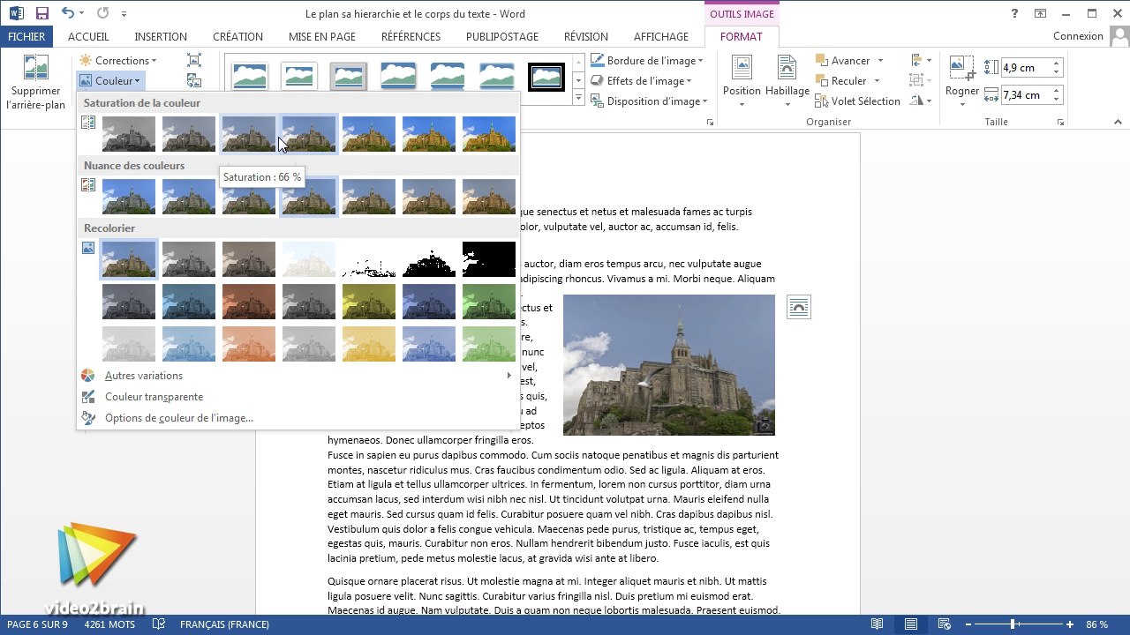Open the FICHIER tab

[26, 36]
